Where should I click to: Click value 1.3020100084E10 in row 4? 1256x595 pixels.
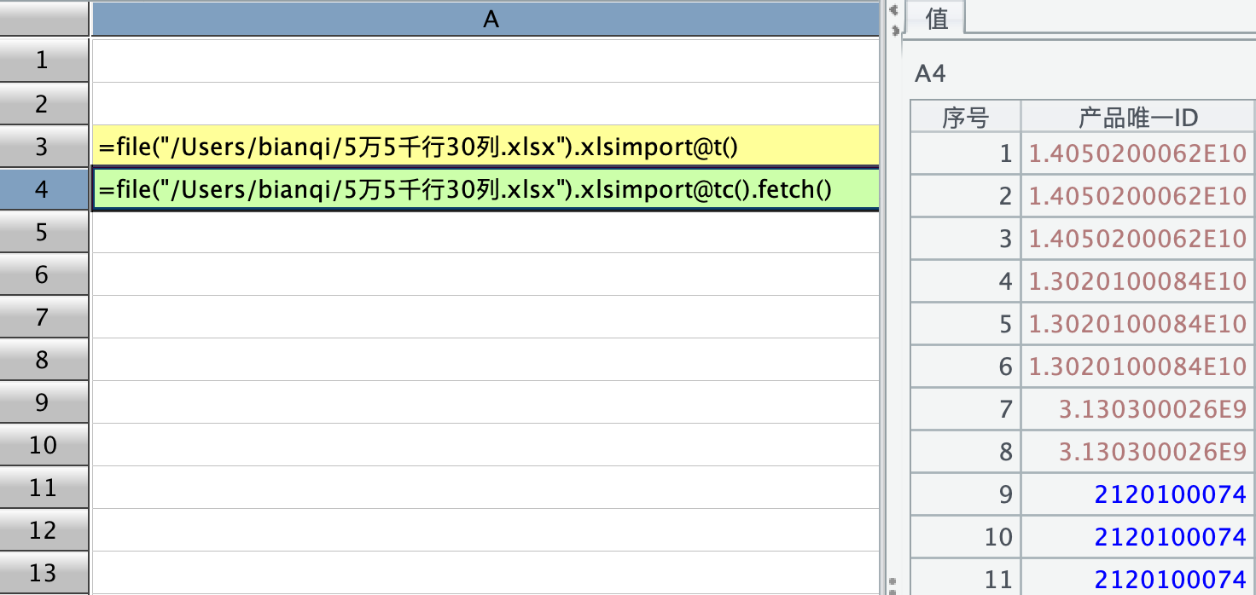point(1138,281)
